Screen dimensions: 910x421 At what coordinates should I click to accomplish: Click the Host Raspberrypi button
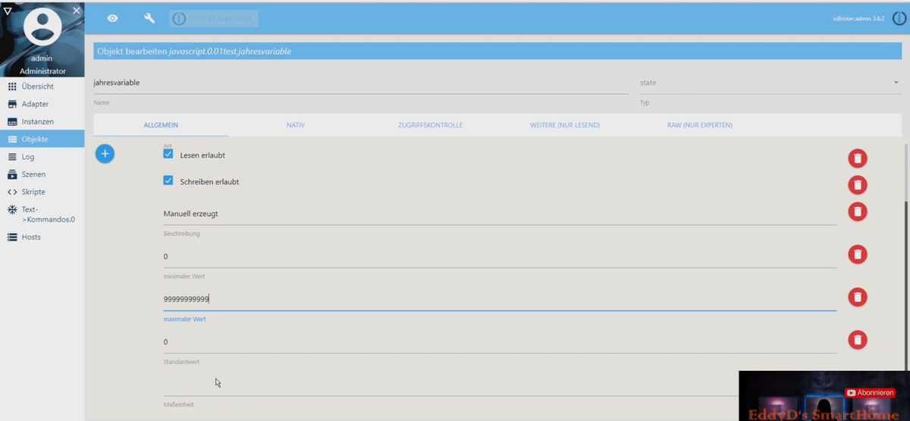[x=214, y=18]
